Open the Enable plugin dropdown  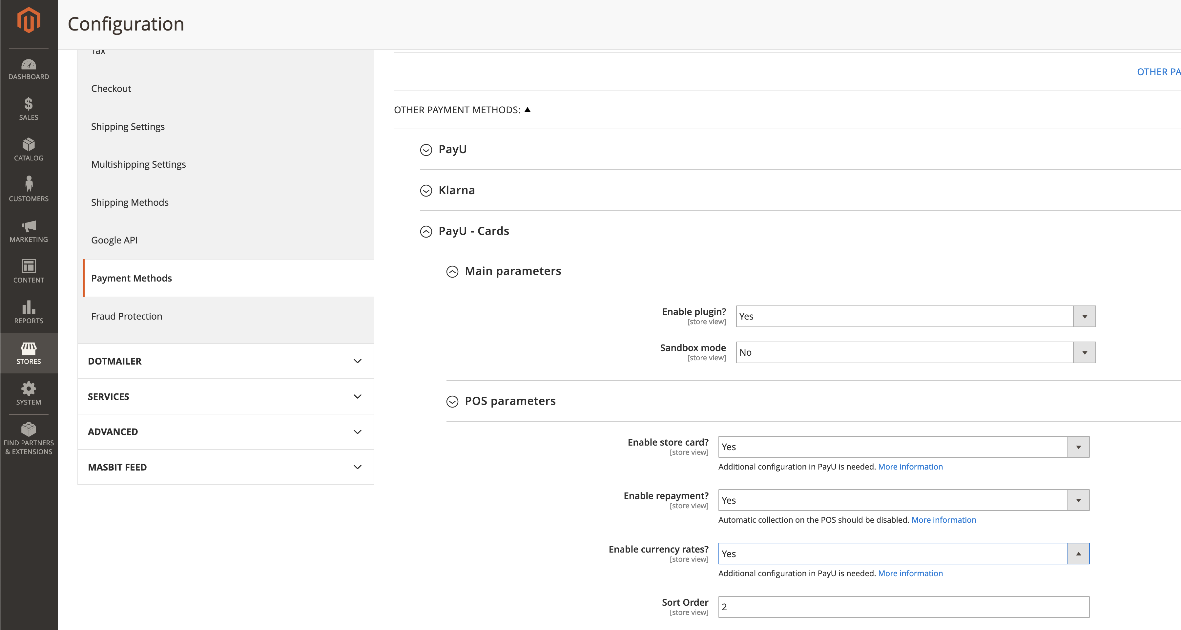pos(915,316)
